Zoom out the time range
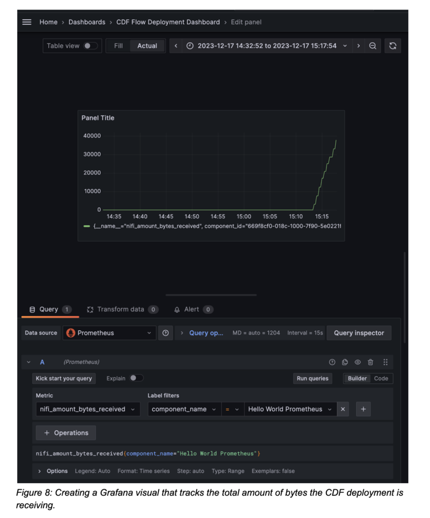The height and width of the screenshot is (518, 430). pos(372,46)
